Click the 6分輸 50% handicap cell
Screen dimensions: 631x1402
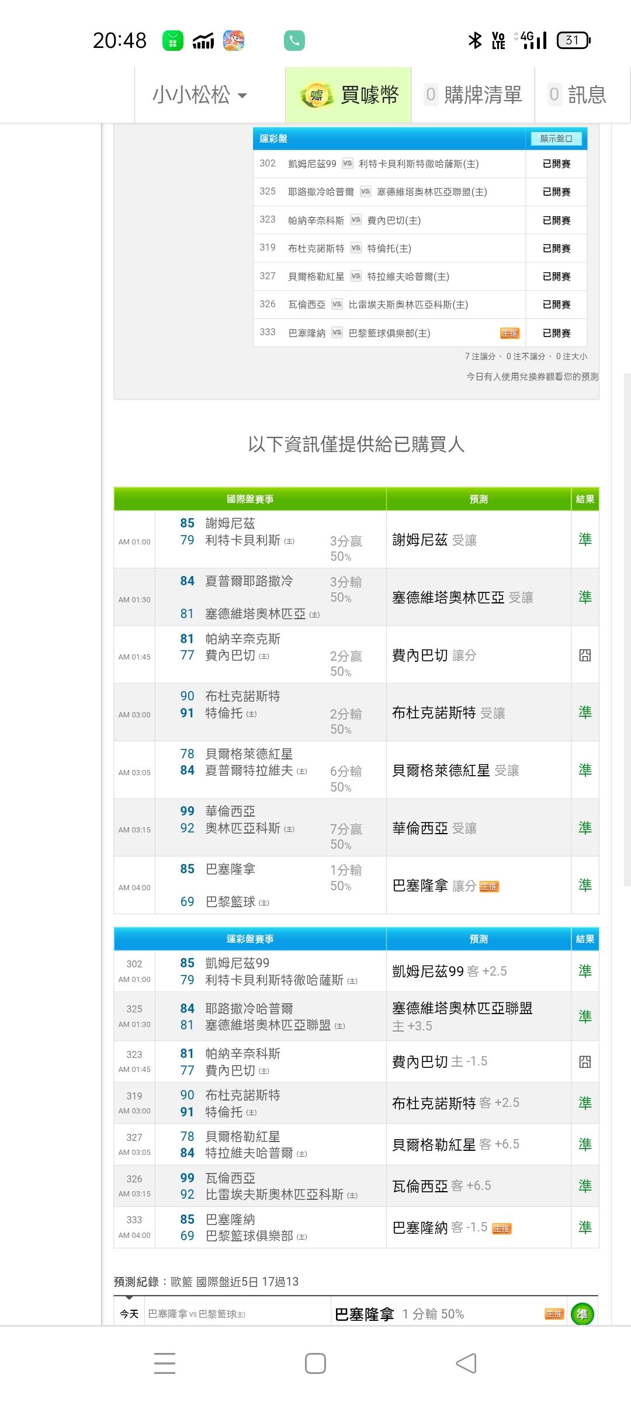[346, 779]
